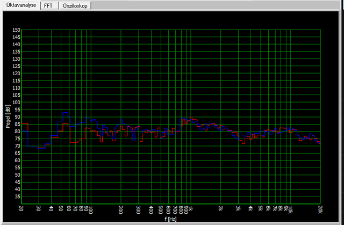Click the f [Hz] axis label
Image resolution: width=344 pixels, height=225 pixels.
click(x=170, y=219)
